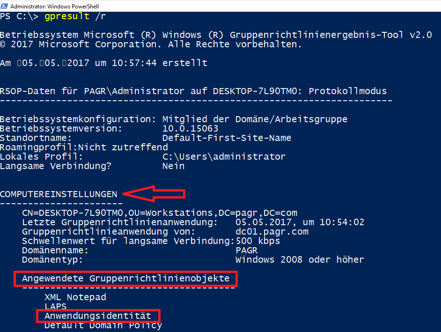Click the 500 kbps threshold value
Image resolution: width=441 pixels, height=332 pixels.
(x=257, y=241)
